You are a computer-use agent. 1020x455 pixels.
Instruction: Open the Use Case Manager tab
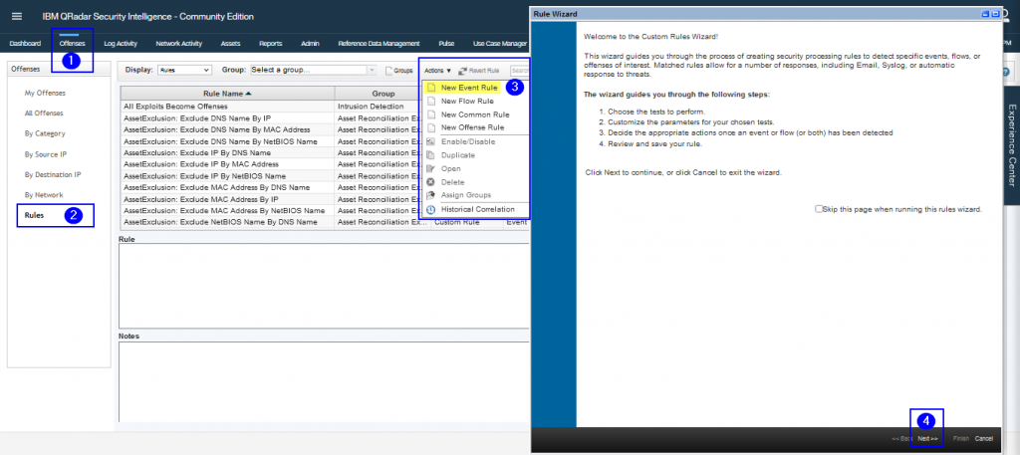tap(500, 44)
